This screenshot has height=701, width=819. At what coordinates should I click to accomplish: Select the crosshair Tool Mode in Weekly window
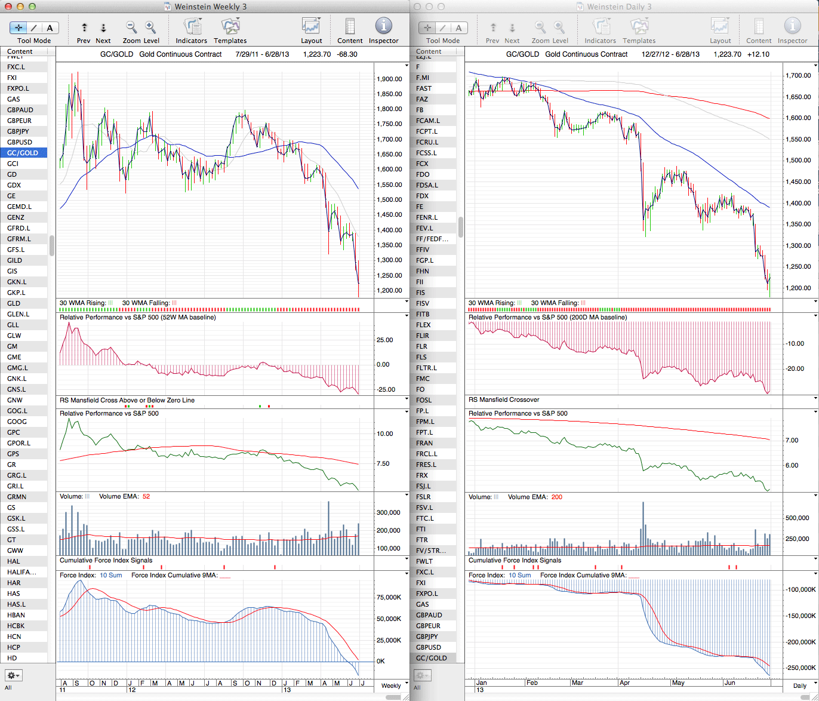click(19, 28)
